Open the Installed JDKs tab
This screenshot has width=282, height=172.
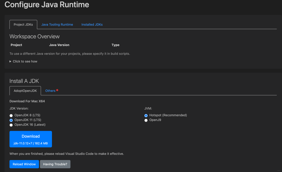92,24
